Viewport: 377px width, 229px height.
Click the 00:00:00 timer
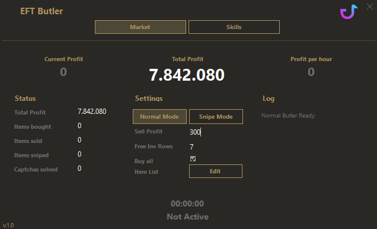[187, 203]
